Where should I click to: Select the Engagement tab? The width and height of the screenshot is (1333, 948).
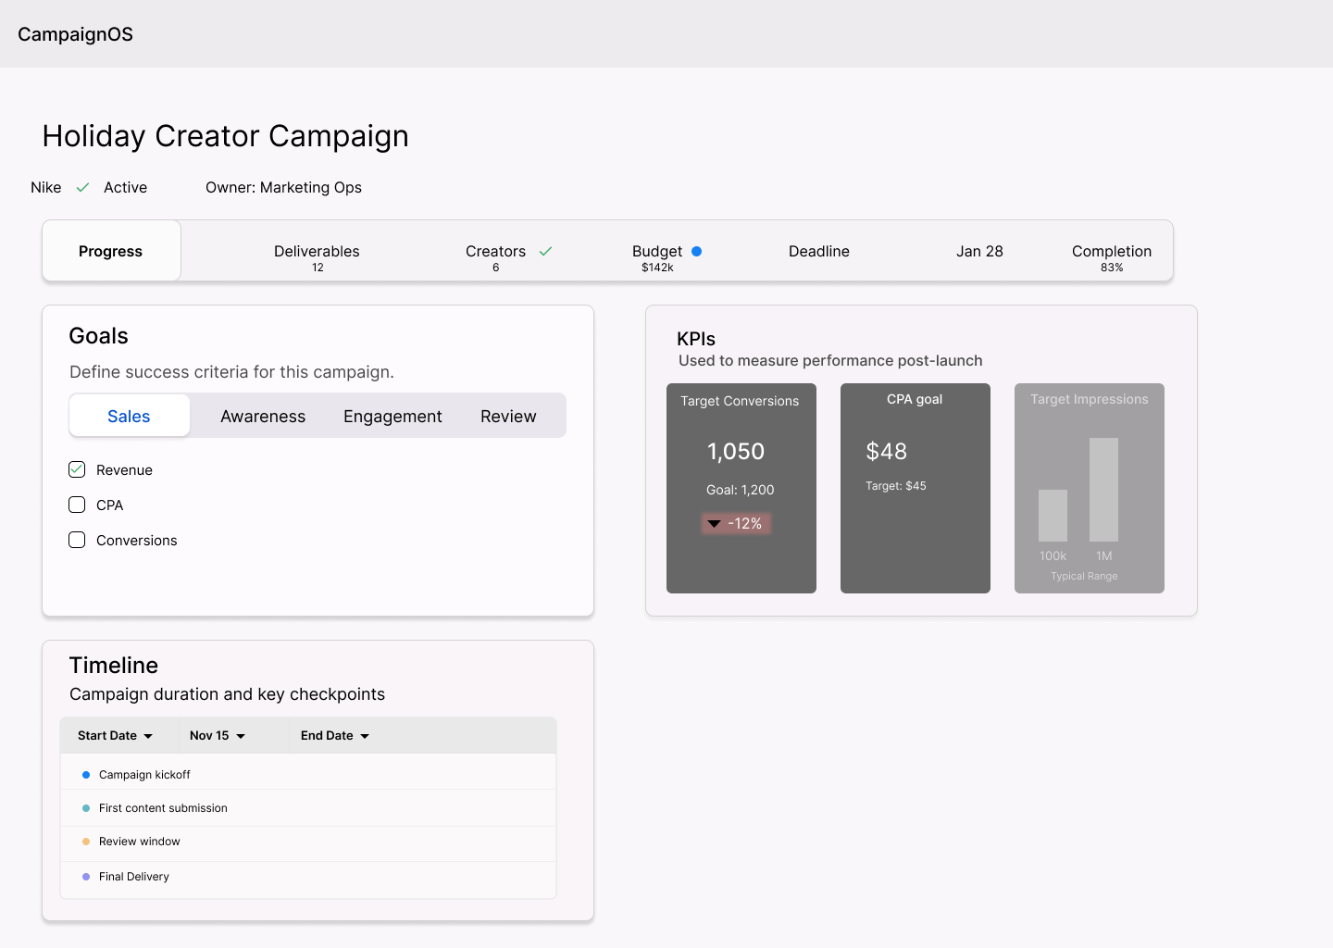coord(392,417)
